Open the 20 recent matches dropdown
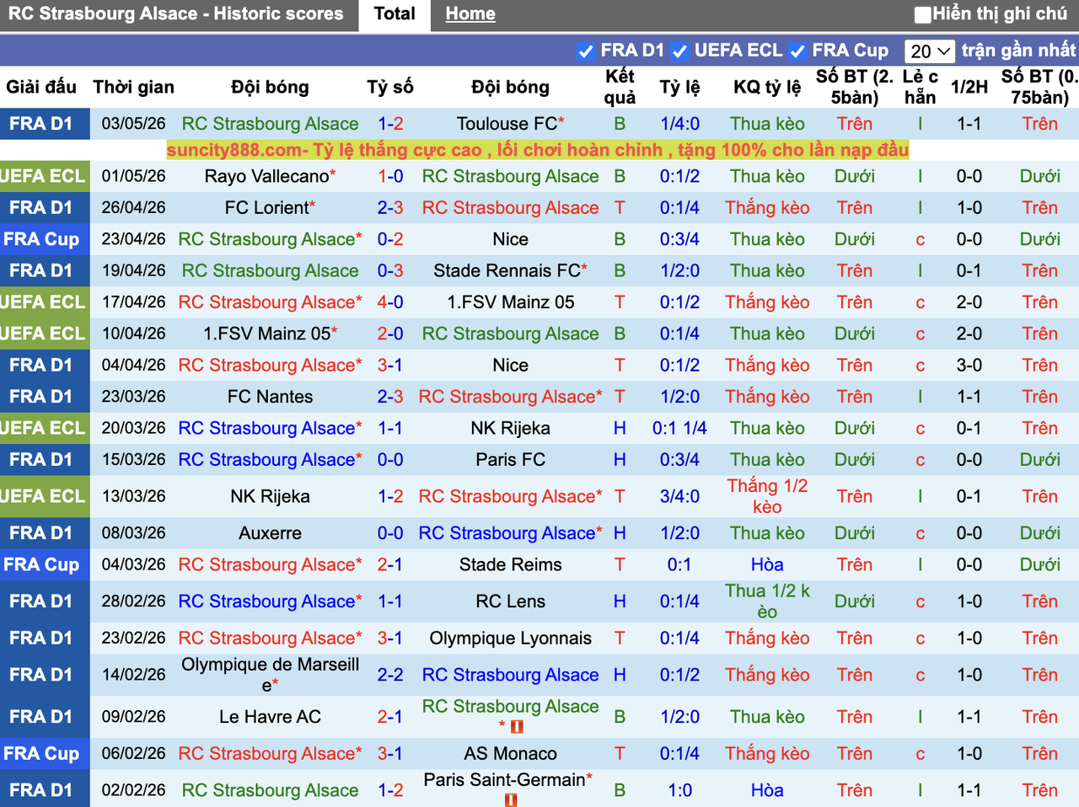Image resolution: width=1079 pixels, height=807 pixels. pyautogui.click(x=930, y=51)
